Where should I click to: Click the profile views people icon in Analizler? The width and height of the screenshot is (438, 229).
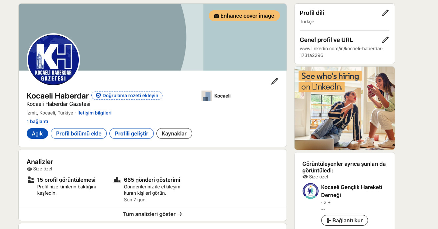coord(31,179)
